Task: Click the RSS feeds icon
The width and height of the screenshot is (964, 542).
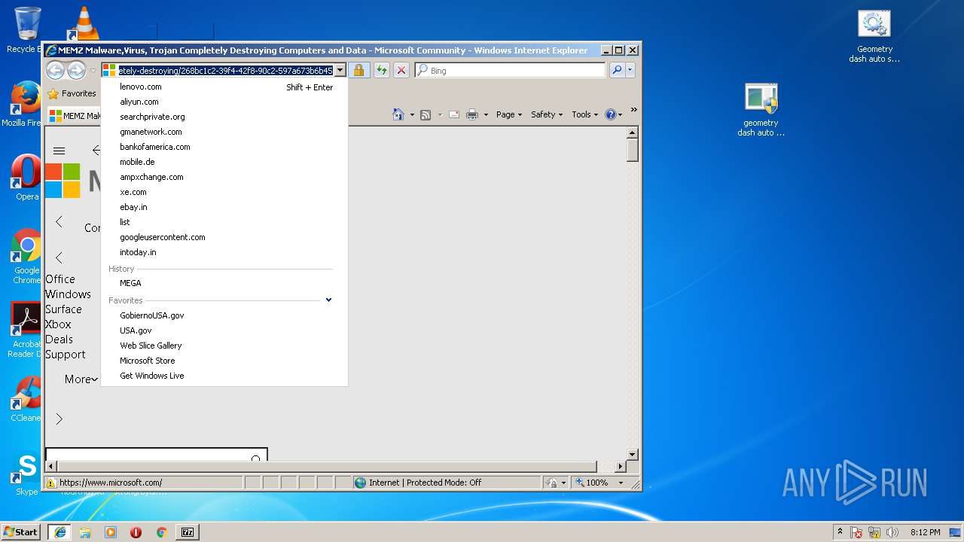Action: (x=426, y=114)
